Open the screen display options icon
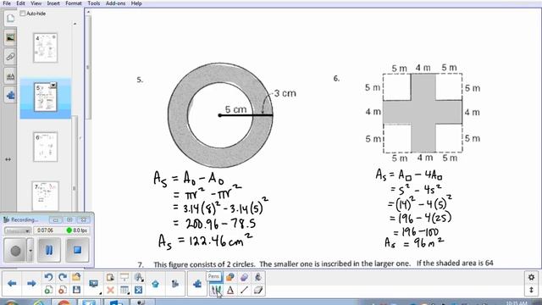The width and height of the screenshot is (542, 305). click(x=94, y=284)
